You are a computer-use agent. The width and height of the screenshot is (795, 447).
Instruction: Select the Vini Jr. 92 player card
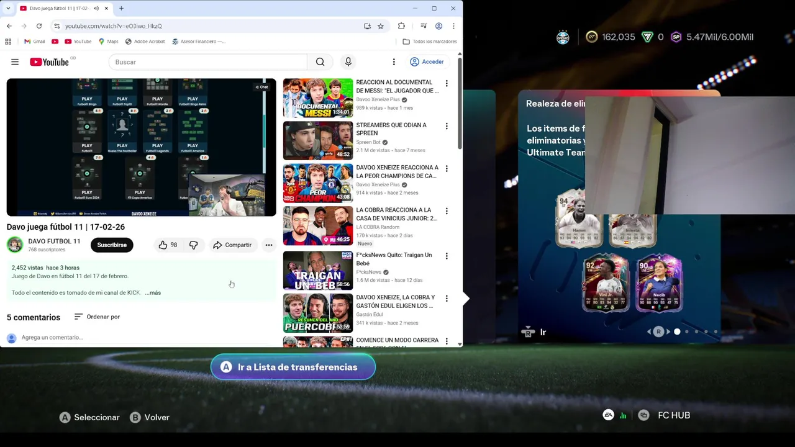coord(606,282)
